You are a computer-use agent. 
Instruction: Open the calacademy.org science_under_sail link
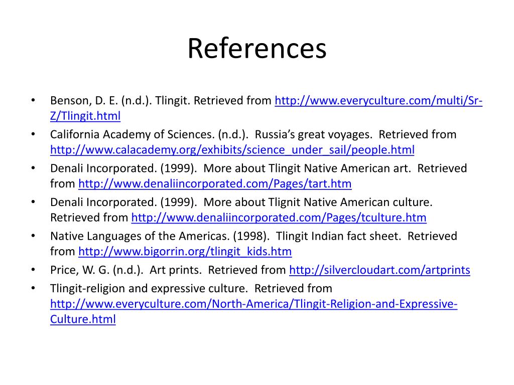232,150
